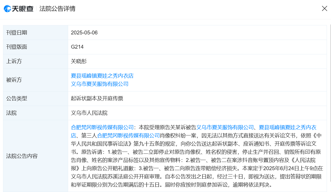The height and width of the screenshot is (192, 331).
Task: Click the Tianyancha logo icon
Action: click(19, 9)
